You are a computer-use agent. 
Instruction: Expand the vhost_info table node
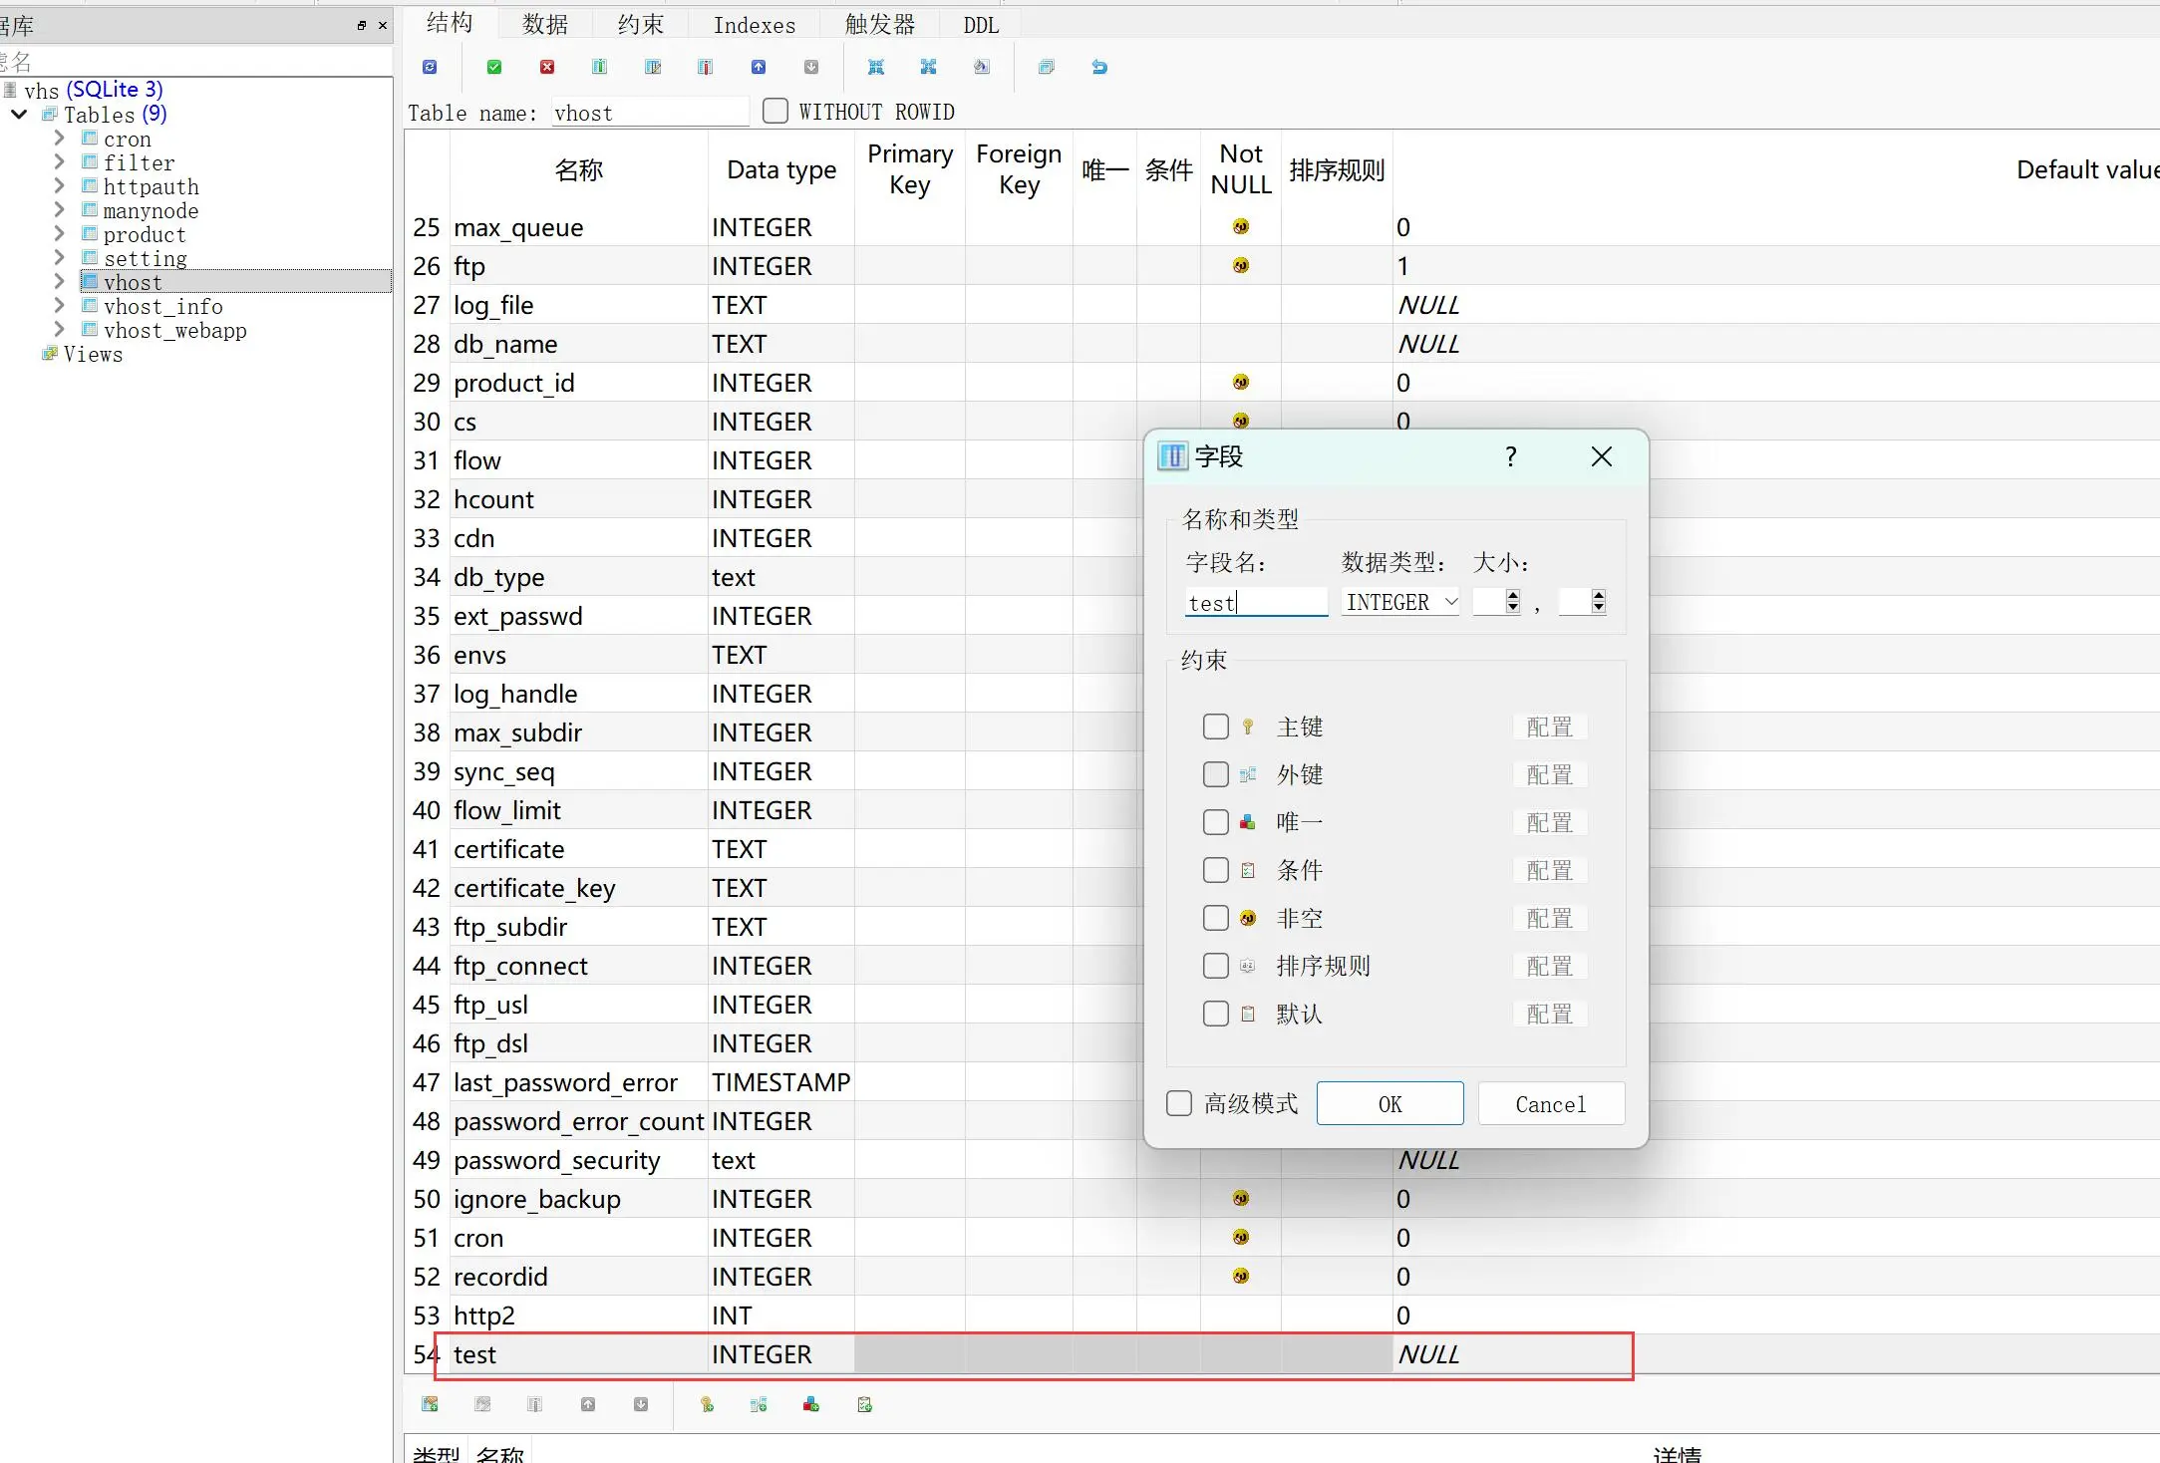pos(59,306)
